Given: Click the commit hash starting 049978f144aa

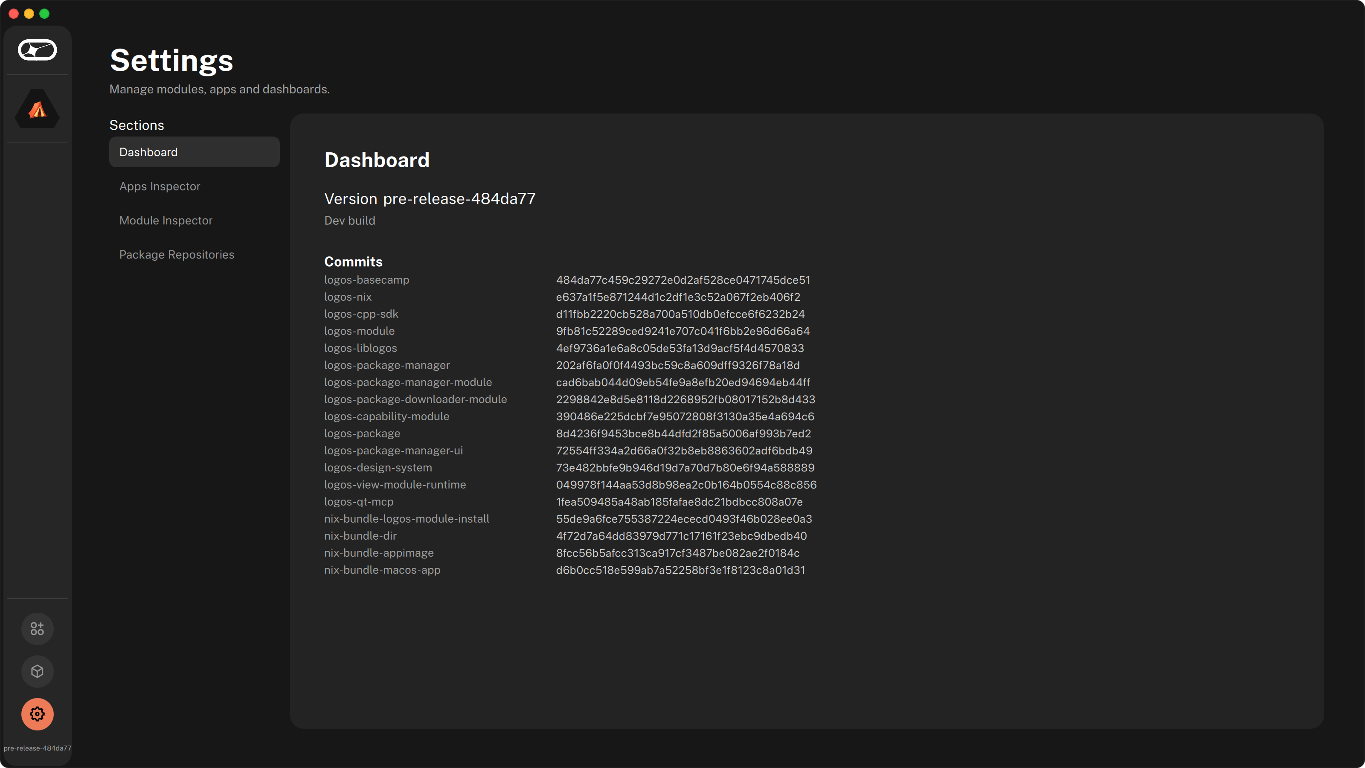Looking at the screenshot, I should coord(686,484).
